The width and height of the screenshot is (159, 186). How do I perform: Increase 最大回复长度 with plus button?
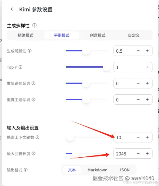(147, 153)
